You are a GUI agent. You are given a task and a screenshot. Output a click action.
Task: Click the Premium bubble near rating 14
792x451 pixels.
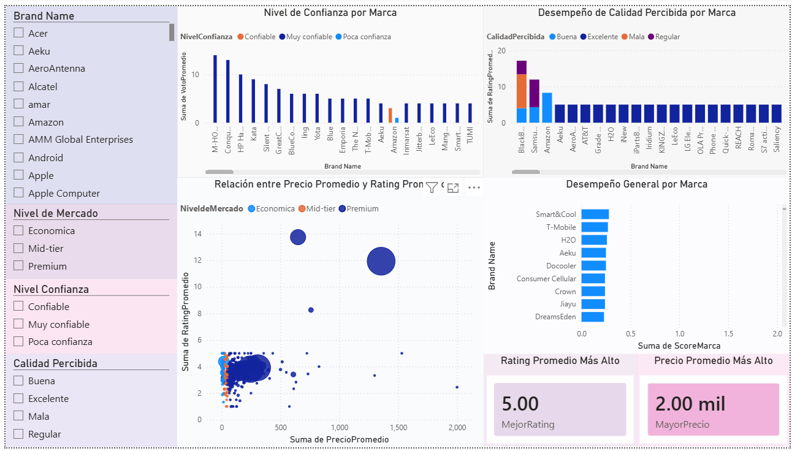pyautogui.click(x=298, y=237)
